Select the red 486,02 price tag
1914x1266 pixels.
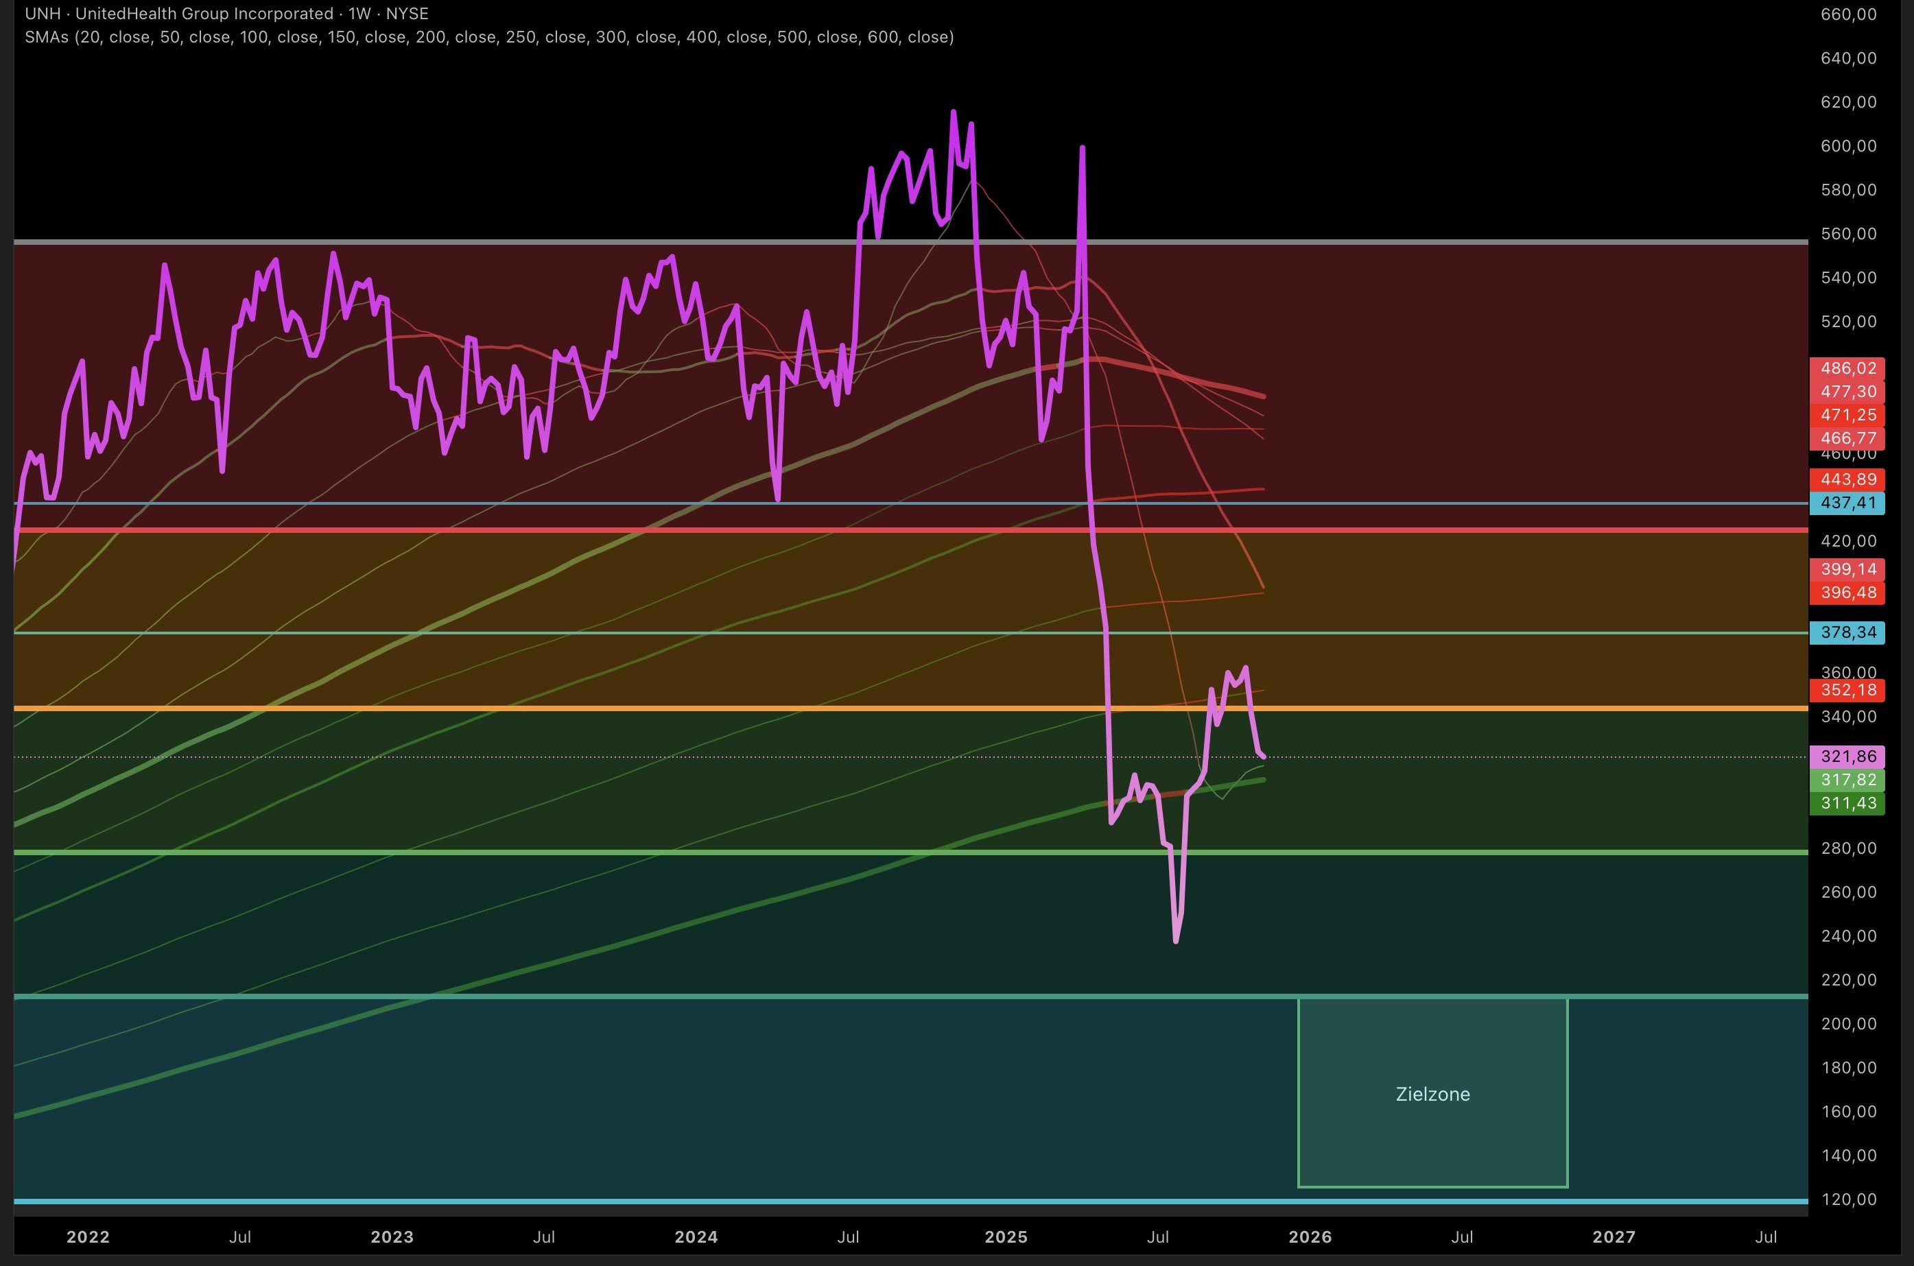[x=1847, y=368]
